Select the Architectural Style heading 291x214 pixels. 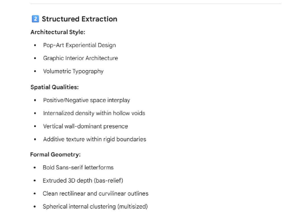click(x=58, y=32)
